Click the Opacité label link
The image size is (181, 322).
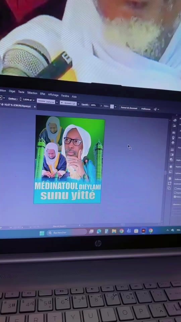[x=85, y=105]
